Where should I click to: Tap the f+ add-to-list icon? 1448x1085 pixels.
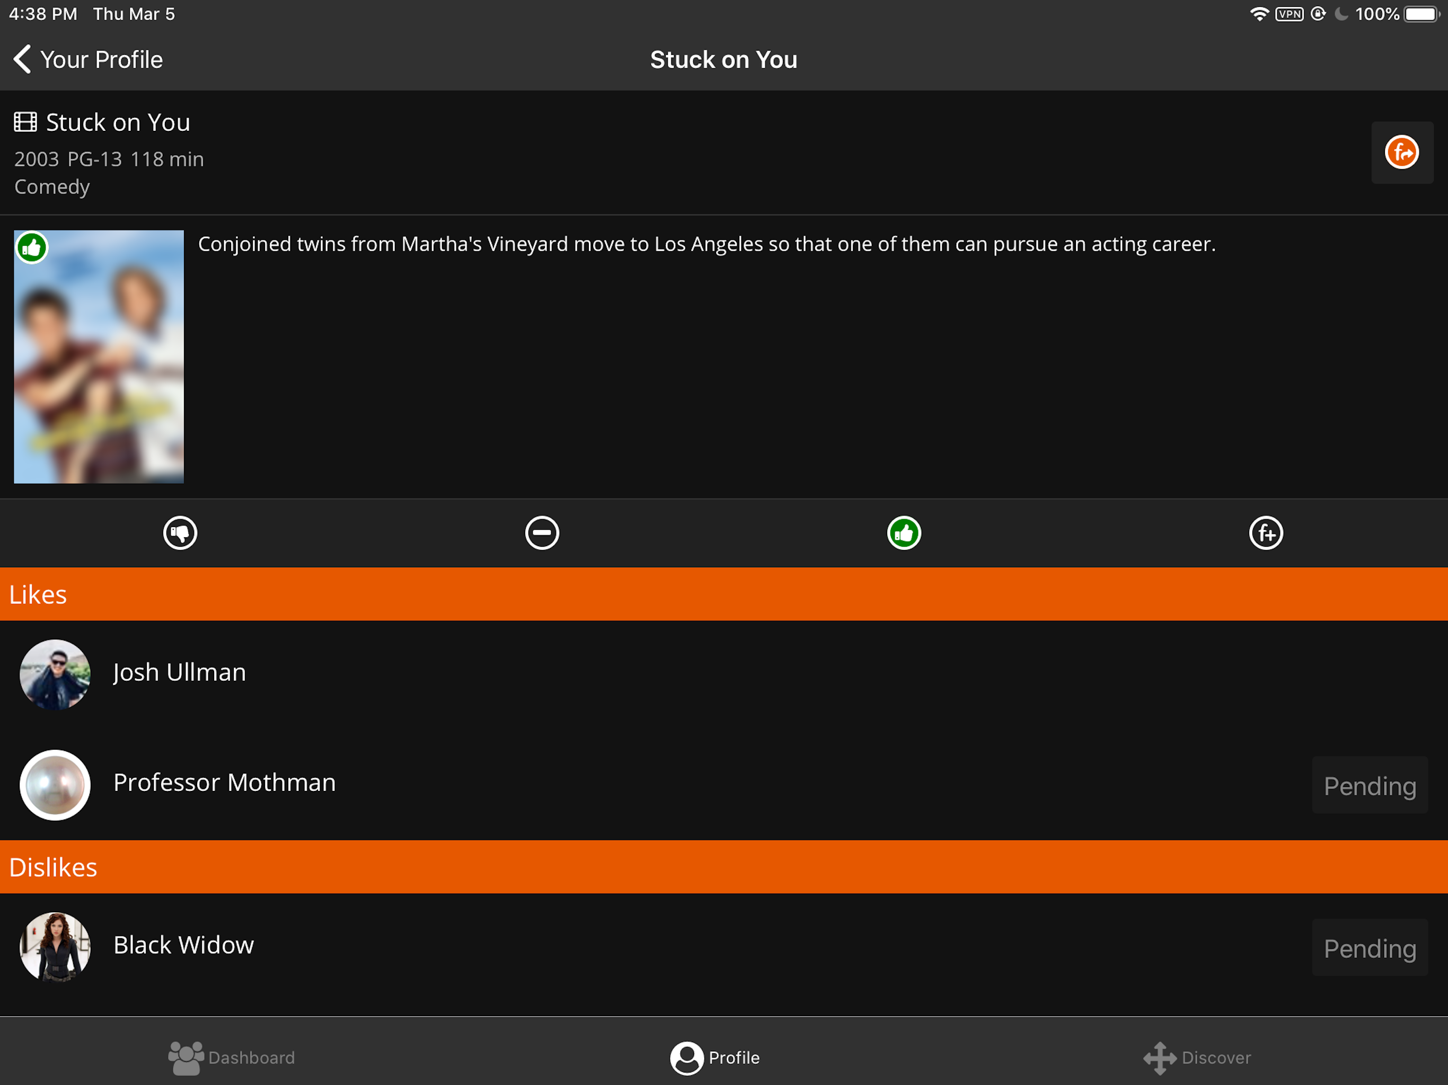(1266, 532)
